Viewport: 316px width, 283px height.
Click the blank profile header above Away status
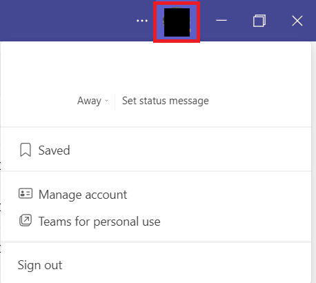coord(156,67)
